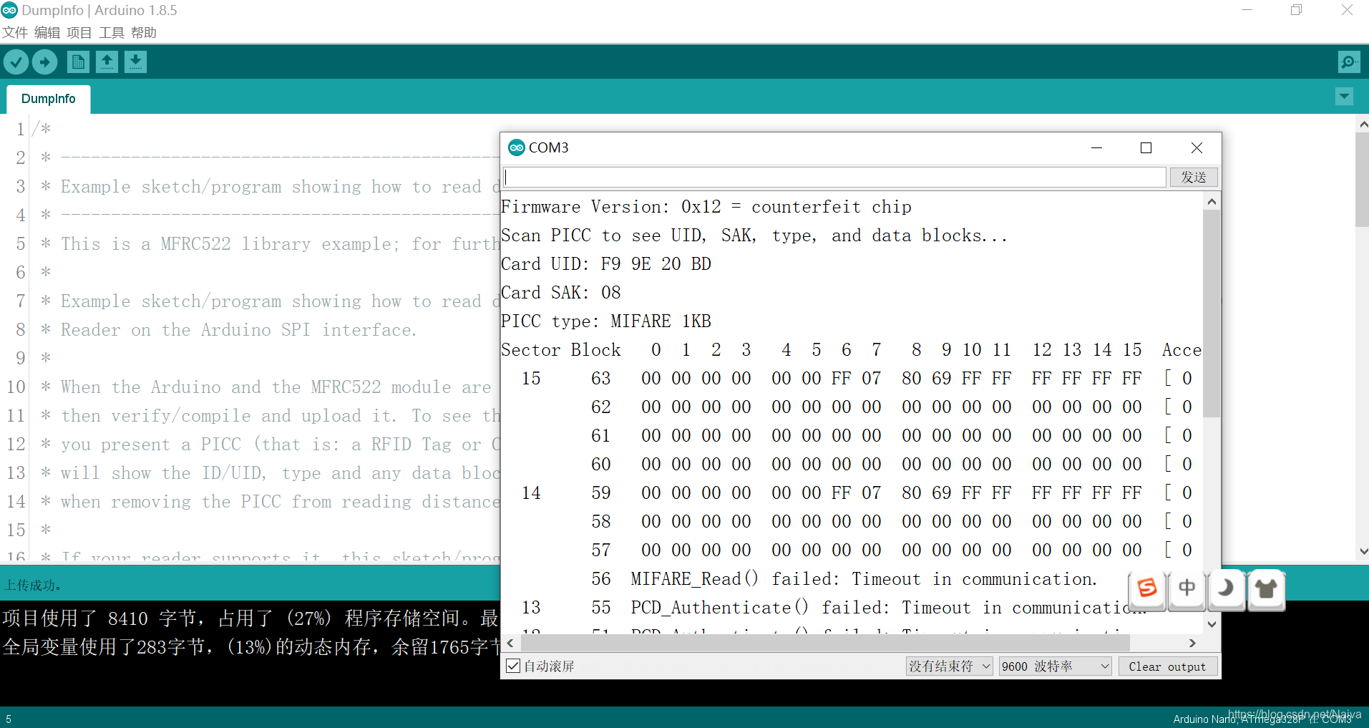Screen dimensions: 1369x728
Task: Open Serial Monitor magnifier icon
Action: click(x=1349, y=62)
